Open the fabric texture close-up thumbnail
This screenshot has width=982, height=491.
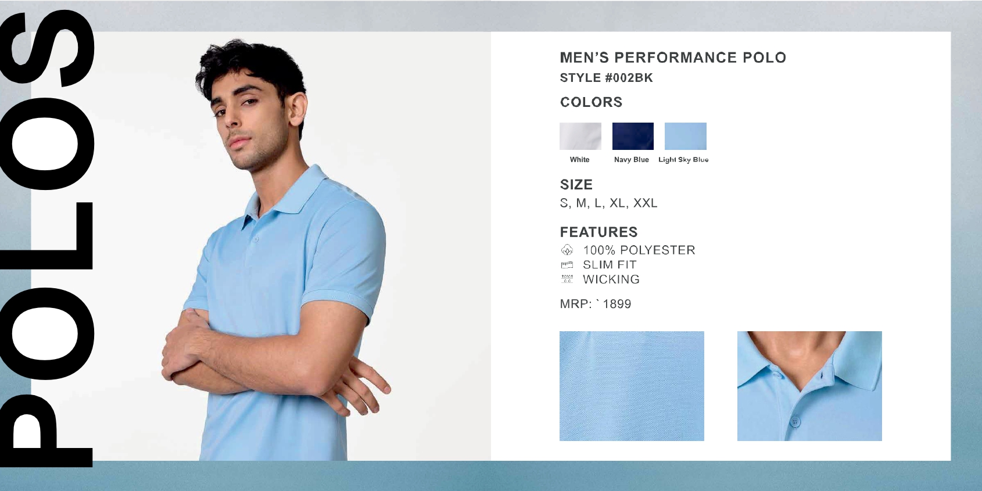coord(632,386)
